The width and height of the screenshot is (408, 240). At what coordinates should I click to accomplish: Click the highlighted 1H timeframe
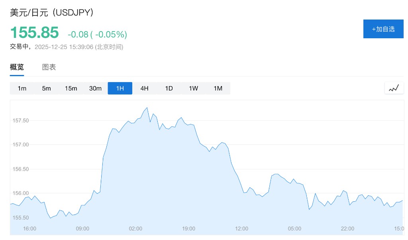coord(120,88)
